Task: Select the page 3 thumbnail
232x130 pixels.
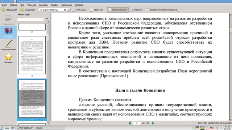Action: pos(32,55)
